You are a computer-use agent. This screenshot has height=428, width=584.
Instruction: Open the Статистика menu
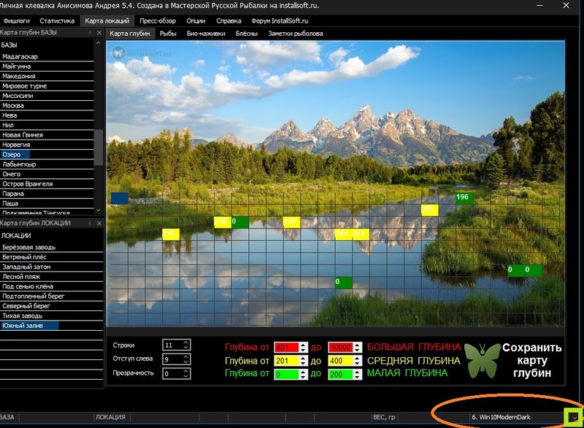(x=57, y=21)
